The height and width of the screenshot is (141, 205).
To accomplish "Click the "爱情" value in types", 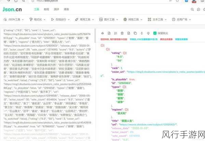I will 121,98.
